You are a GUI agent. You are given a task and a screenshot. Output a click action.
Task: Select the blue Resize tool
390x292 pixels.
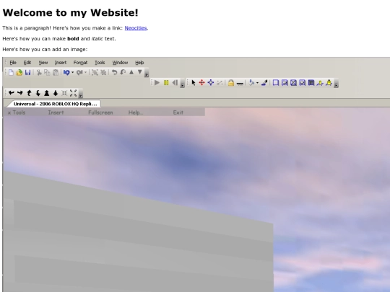click(x=211, y=83)
